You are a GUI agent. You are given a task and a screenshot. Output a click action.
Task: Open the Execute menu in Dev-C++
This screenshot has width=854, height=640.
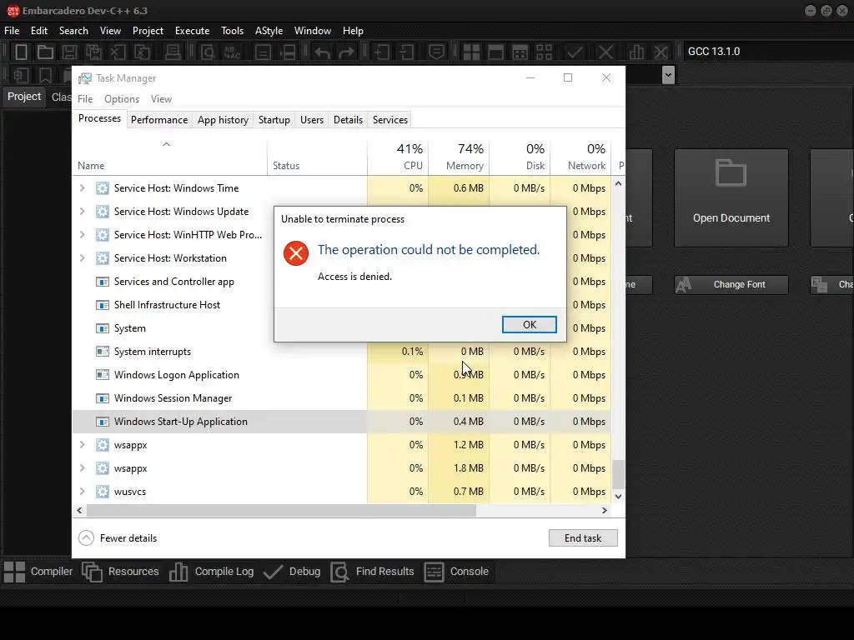(192, 31)
